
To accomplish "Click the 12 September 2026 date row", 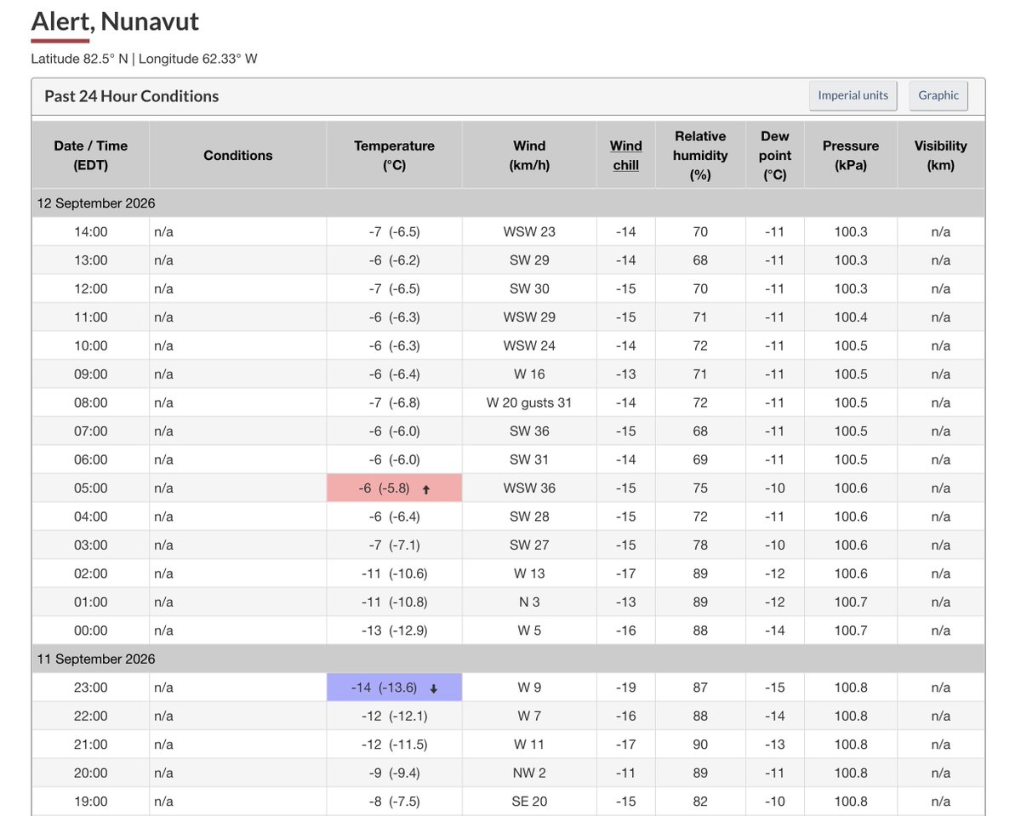I will [509, 203].
